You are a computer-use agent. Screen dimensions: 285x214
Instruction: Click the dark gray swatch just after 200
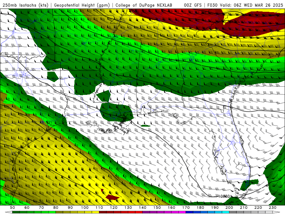233,212
